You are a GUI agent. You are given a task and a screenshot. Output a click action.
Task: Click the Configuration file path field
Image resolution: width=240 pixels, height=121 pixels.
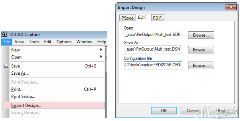point(153,65)
